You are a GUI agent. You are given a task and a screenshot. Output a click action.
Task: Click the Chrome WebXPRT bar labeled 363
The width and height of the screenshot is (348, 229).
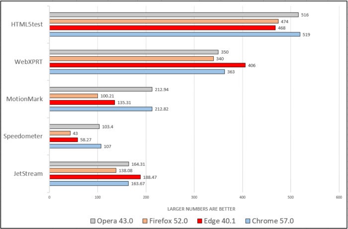coord(137,72)
